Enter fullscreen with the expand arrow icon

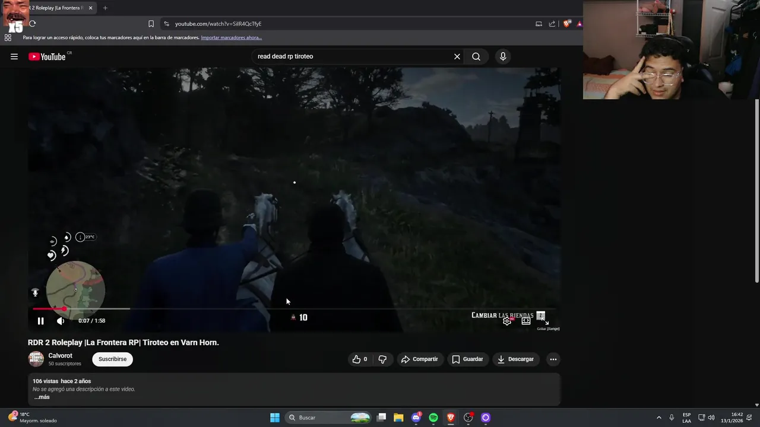tap(546, 321)
